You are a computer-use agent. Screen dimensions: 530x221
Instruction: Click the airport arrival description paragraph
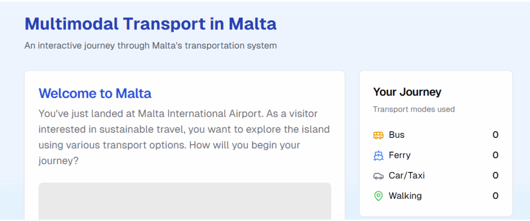tap(185, 137)
